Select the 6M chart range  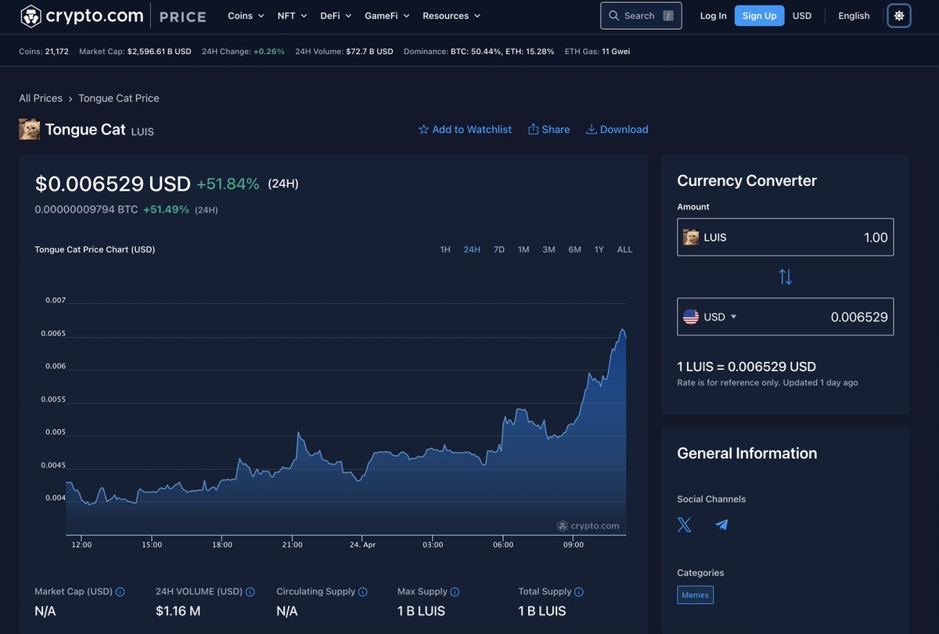pos(574,249)
